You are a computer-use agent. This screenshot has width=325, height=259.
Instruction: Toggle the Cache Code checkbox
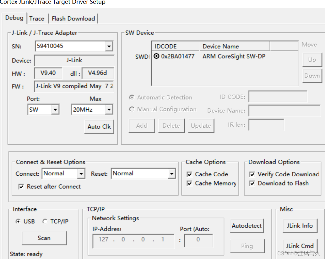coord(189,174)
